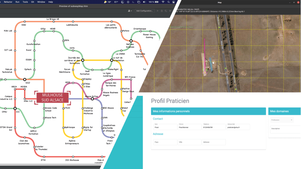Click the IRFA station label

point(67,40)
